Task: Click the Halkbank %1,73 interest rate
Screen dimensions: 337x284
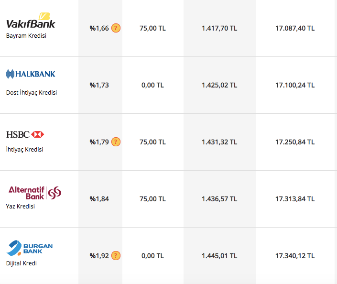Action: point(99,85)
